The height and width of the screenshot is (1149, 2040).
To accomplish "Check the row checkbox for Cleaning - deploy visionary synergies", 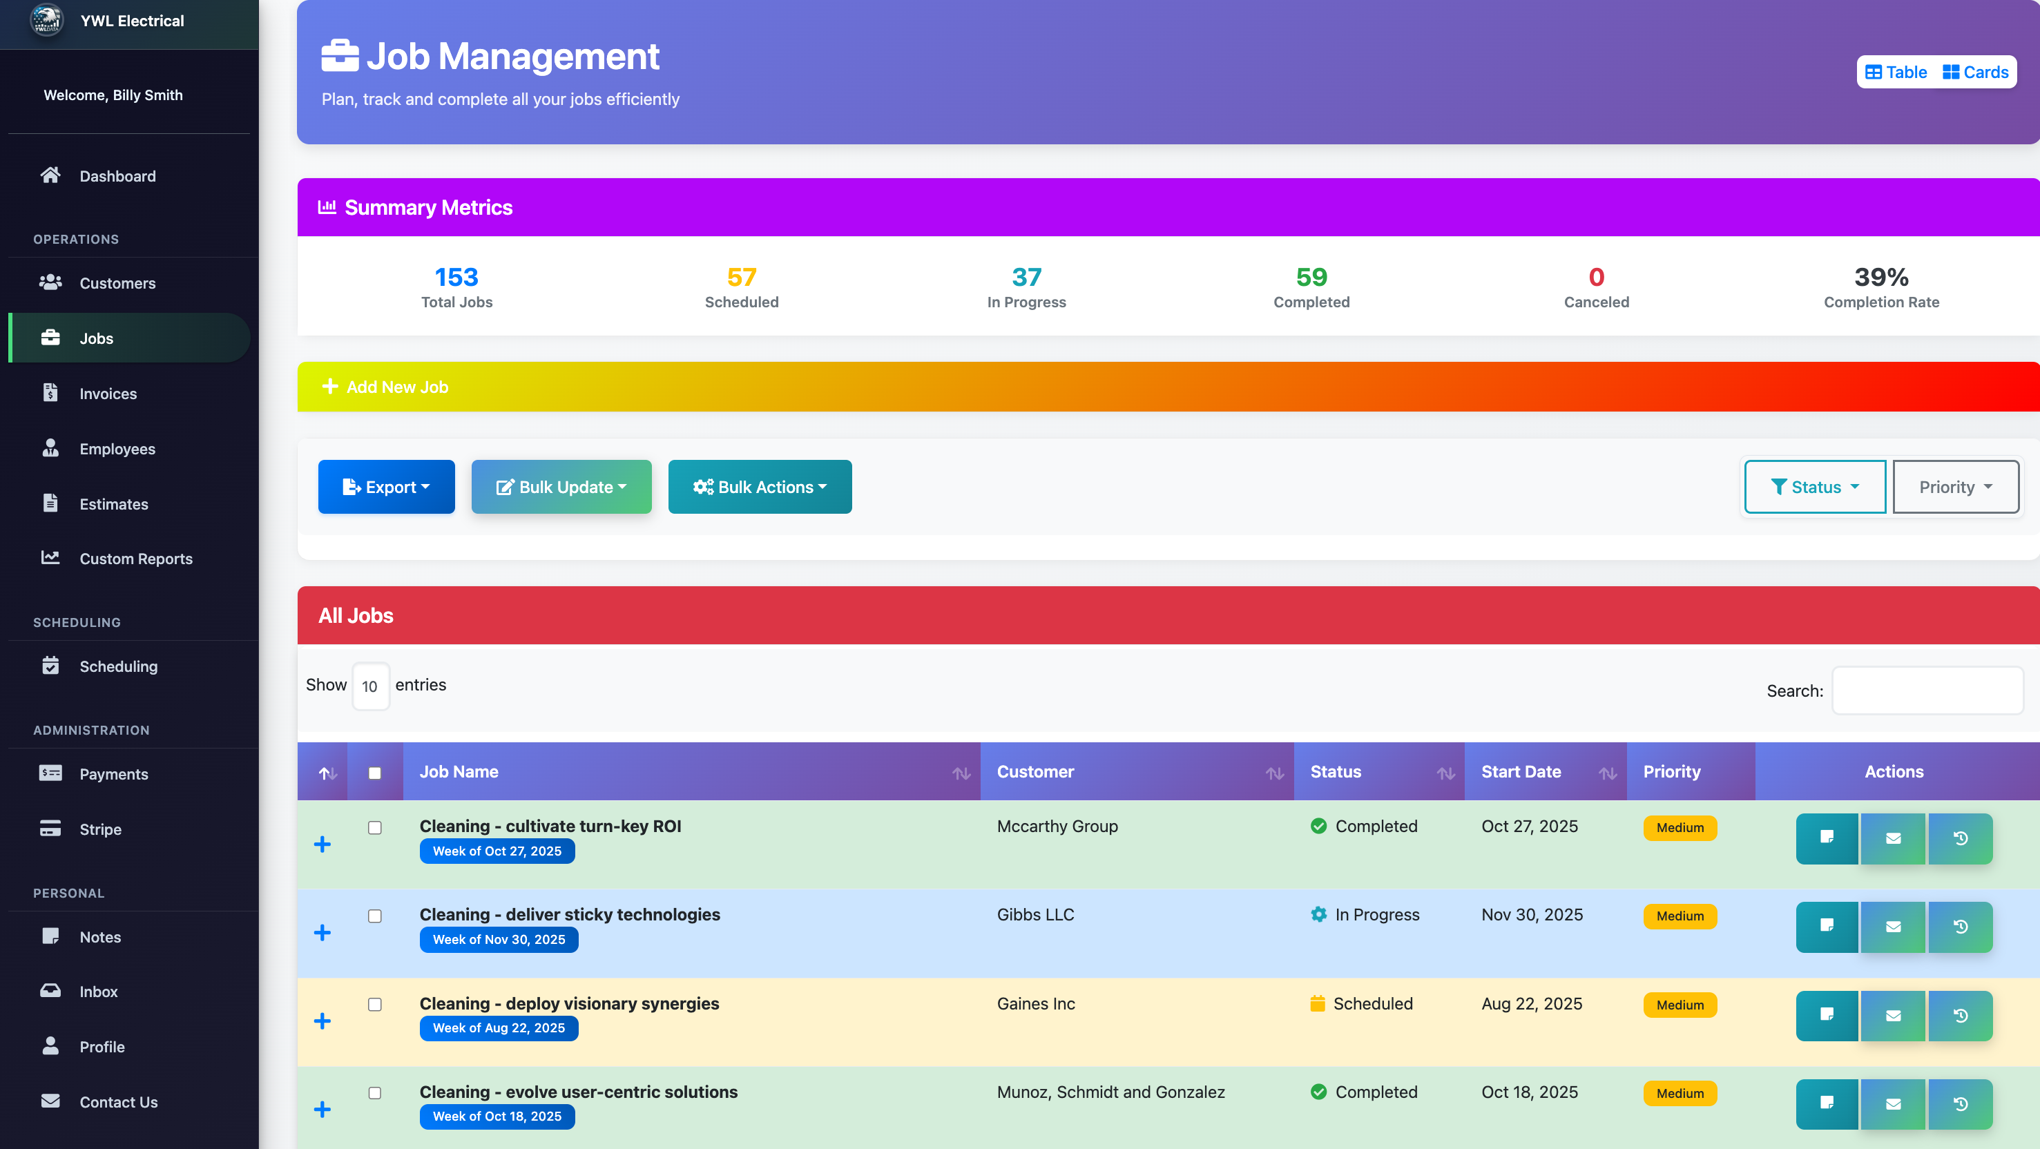I will tap(374, 1005).
